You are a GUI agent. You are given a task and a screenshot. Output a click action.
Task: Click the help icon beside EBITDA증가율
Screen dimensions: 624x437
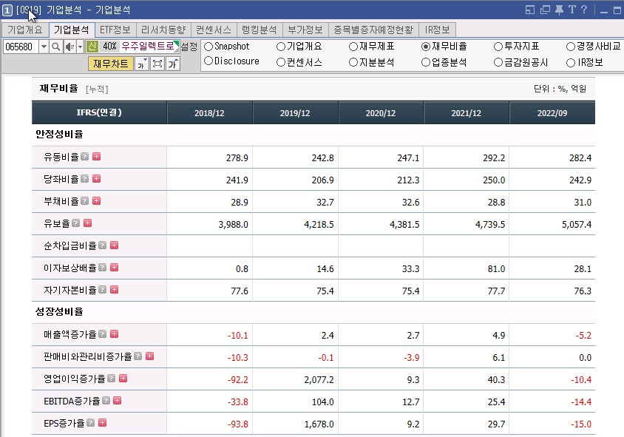pos(106,400)
